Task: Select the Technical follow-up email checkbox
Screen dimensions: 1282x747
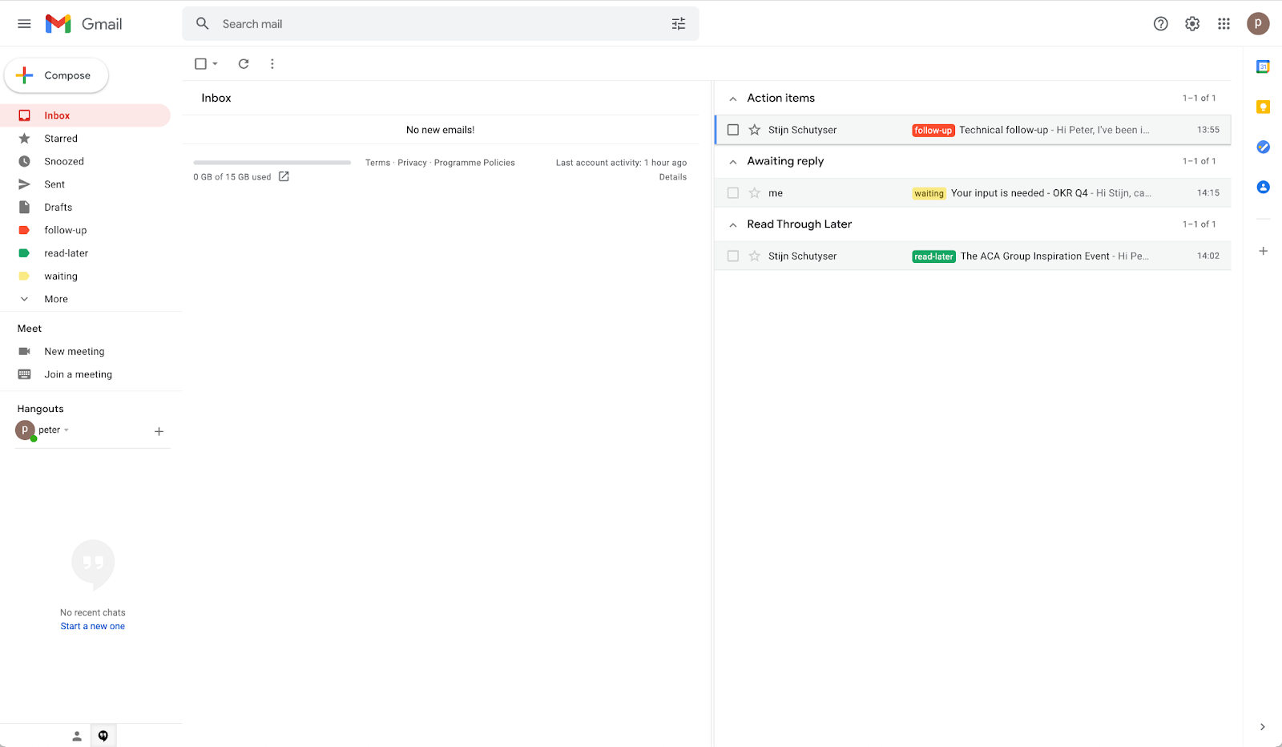Action: tap(733, 130)
